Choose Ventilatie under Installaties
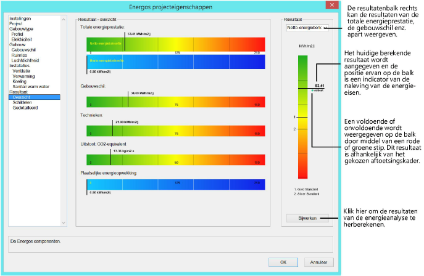Screen dimensions: 424x276 pos(22,71)
